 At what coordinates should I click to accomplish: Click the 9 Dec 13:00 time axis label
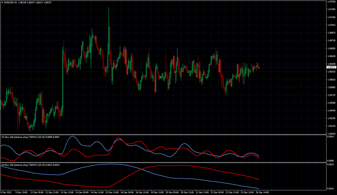(21, 192)
